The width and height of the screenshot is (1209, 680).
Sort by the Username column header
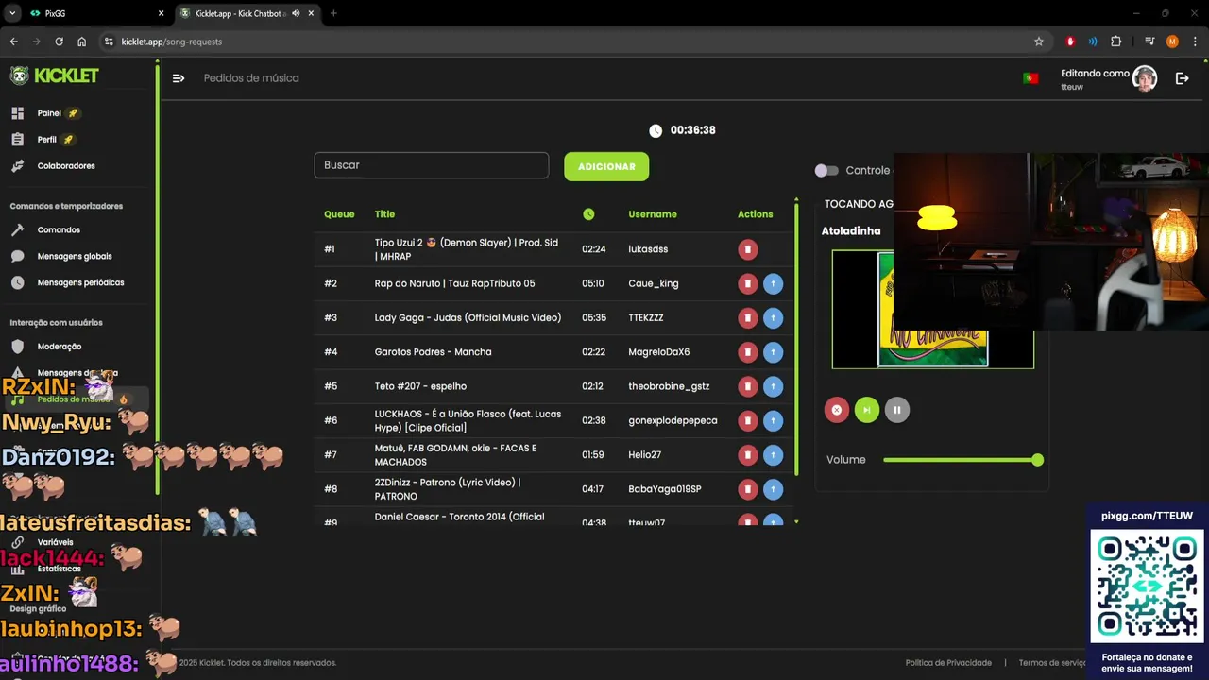click(653, 214)
